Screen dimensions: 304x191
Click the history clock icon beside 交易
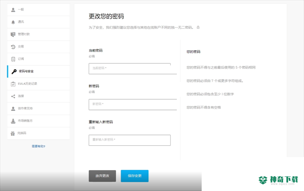(13, 47)
